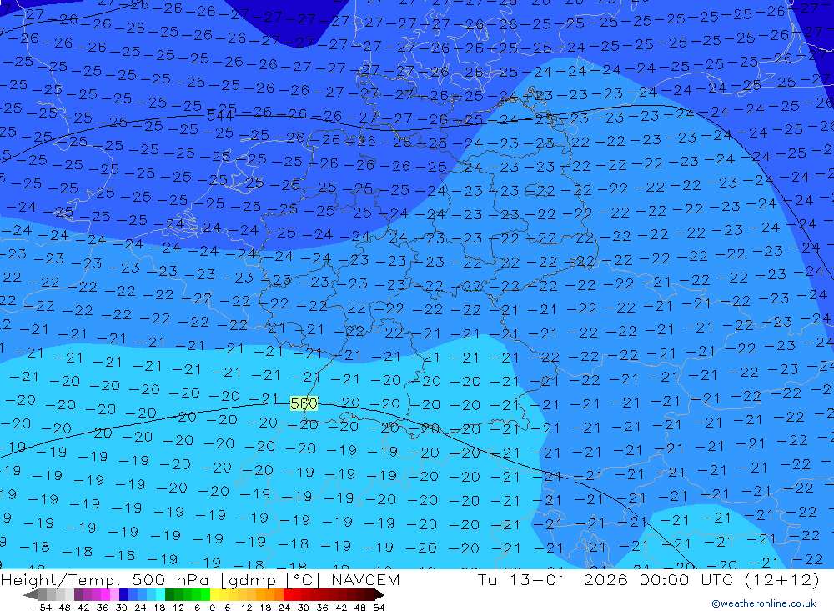
Task: Click the 544 contour label
Action: click(x=220, y=115)
